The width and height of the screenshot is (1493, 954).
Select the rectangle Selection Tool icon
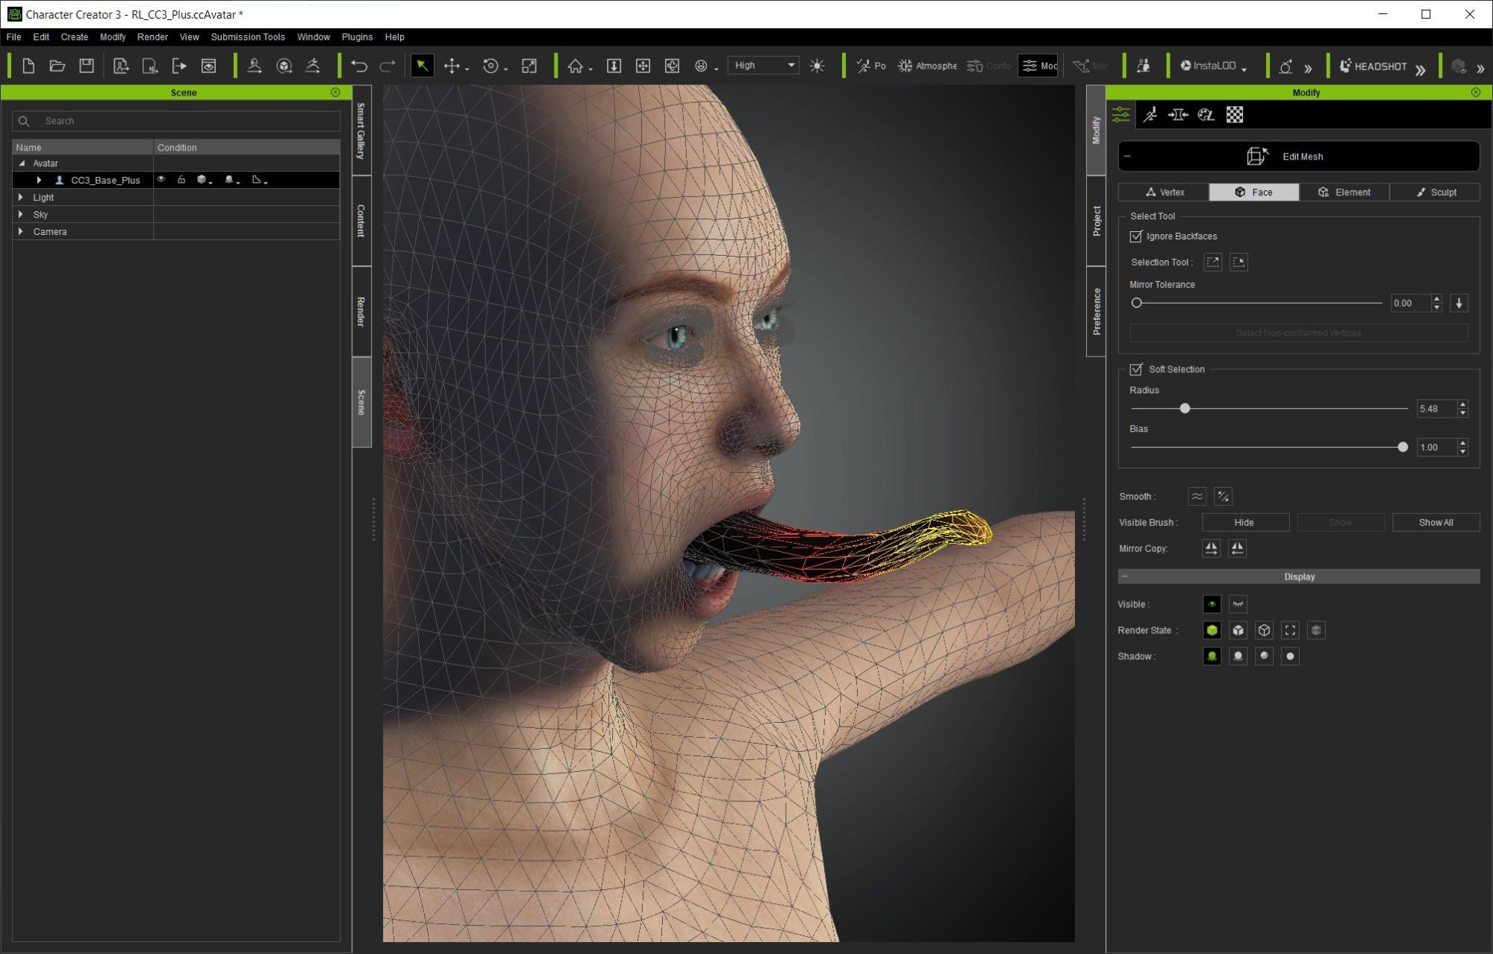pos(1212,262)
